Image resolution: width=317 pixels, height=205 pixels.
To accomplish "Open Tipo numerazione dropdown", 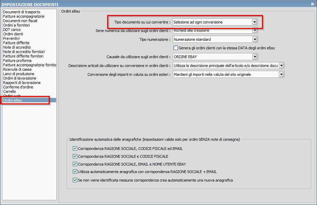I will (255, 39).
